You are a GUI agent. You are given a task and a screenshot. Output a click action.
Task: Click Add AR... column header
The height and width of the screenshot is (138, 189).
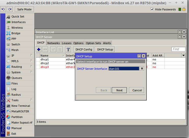tap(158, 56)
